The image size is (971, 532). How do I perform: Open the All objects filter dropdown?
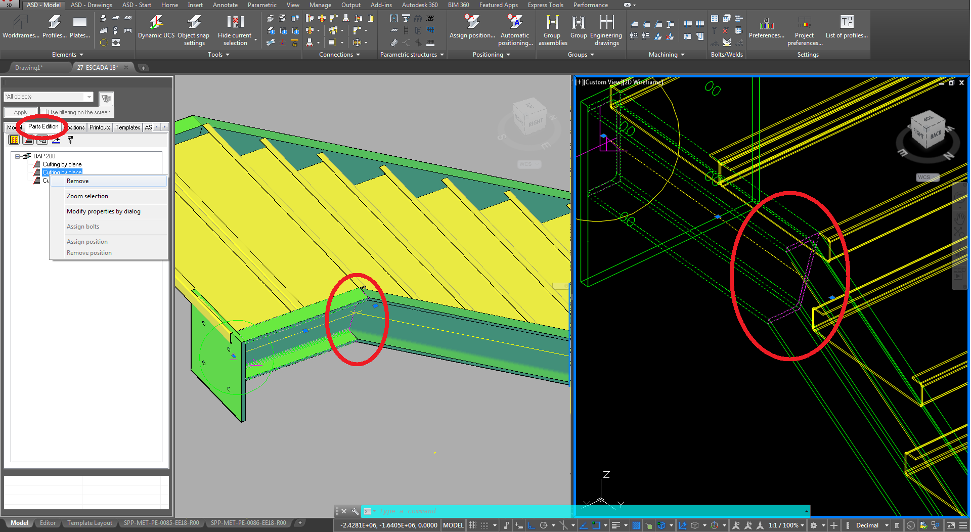click(x=89, y=97)
